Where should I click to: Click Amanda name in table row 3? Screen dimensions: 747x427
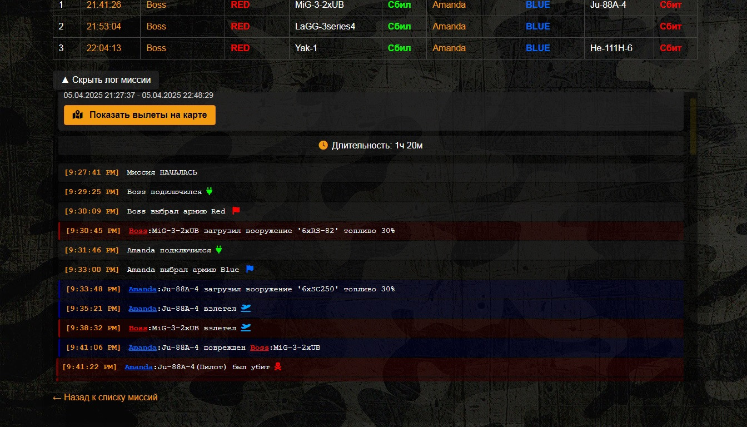coord(449,48)
